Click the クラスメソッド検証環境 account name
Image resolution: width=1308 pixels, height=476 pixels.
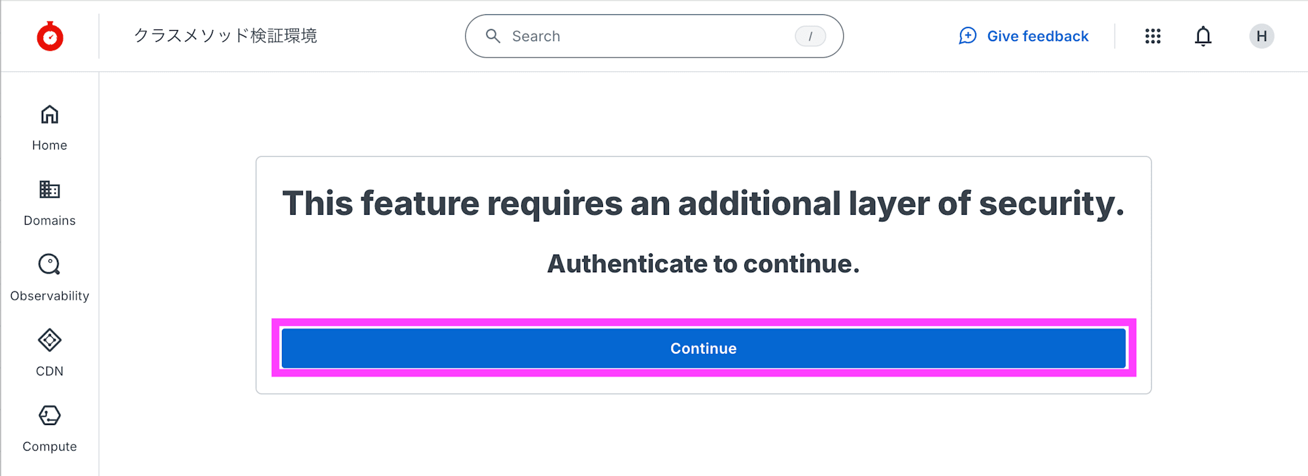coord(226,36)
